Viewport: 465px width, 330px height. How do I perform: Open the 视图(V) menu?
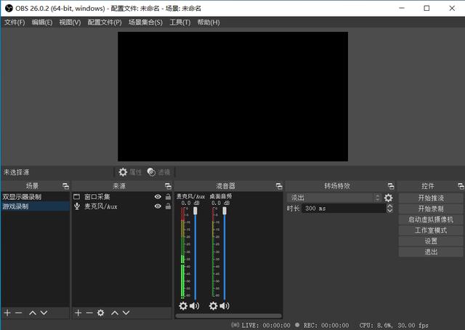[x=70, y=23]
